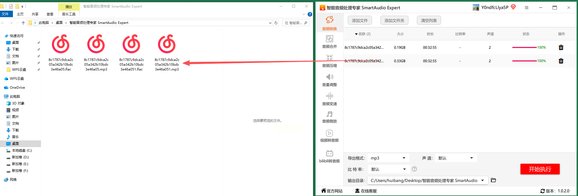Viewport: 578px width, 196px height.
Task: Select 此电脑 in navigation pane
Action: 15,97
